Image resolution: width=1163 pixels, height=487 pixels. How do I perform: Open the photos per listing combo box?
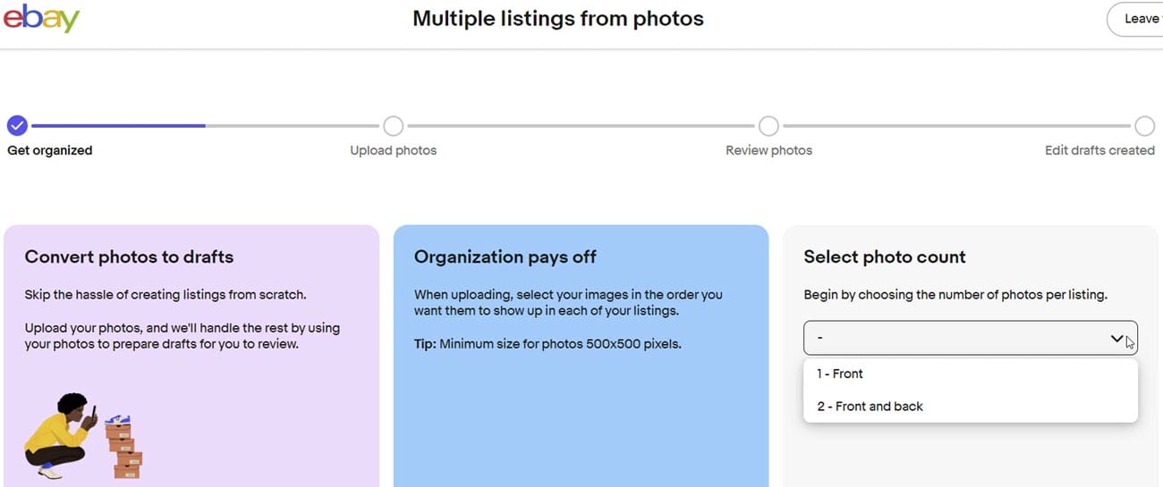coord(957,339)
